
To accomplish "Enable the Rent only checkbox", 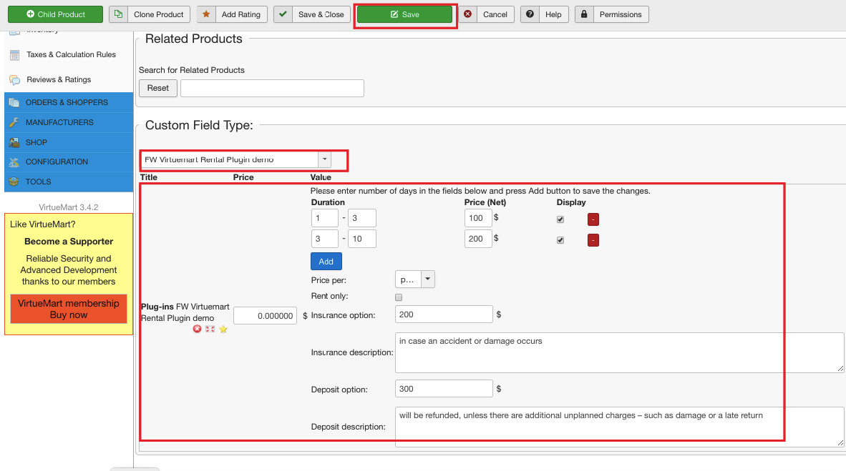I will click(x=399, y=297).
